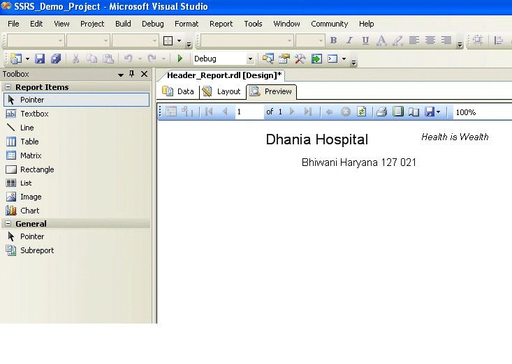Open the Toolbox window position dropdown
This screenshot has width=512, height=364.
point(120,75)
